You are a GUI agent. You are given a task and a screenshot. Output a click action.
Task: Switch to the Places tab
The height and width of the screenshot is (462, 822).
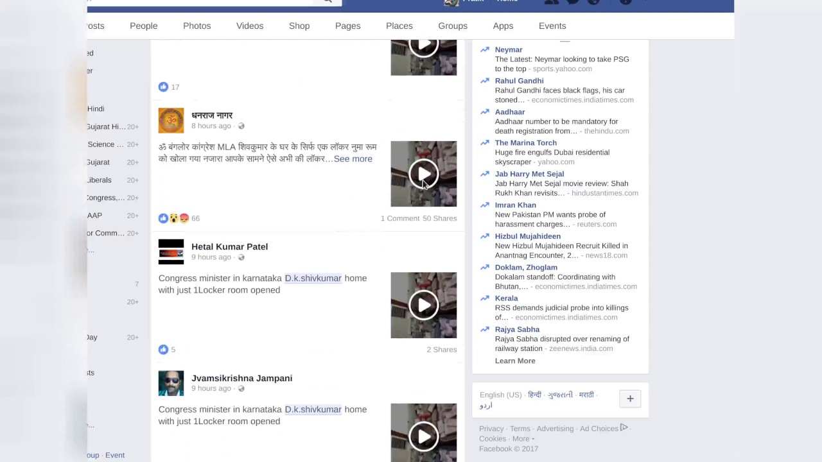pos(399,26)
